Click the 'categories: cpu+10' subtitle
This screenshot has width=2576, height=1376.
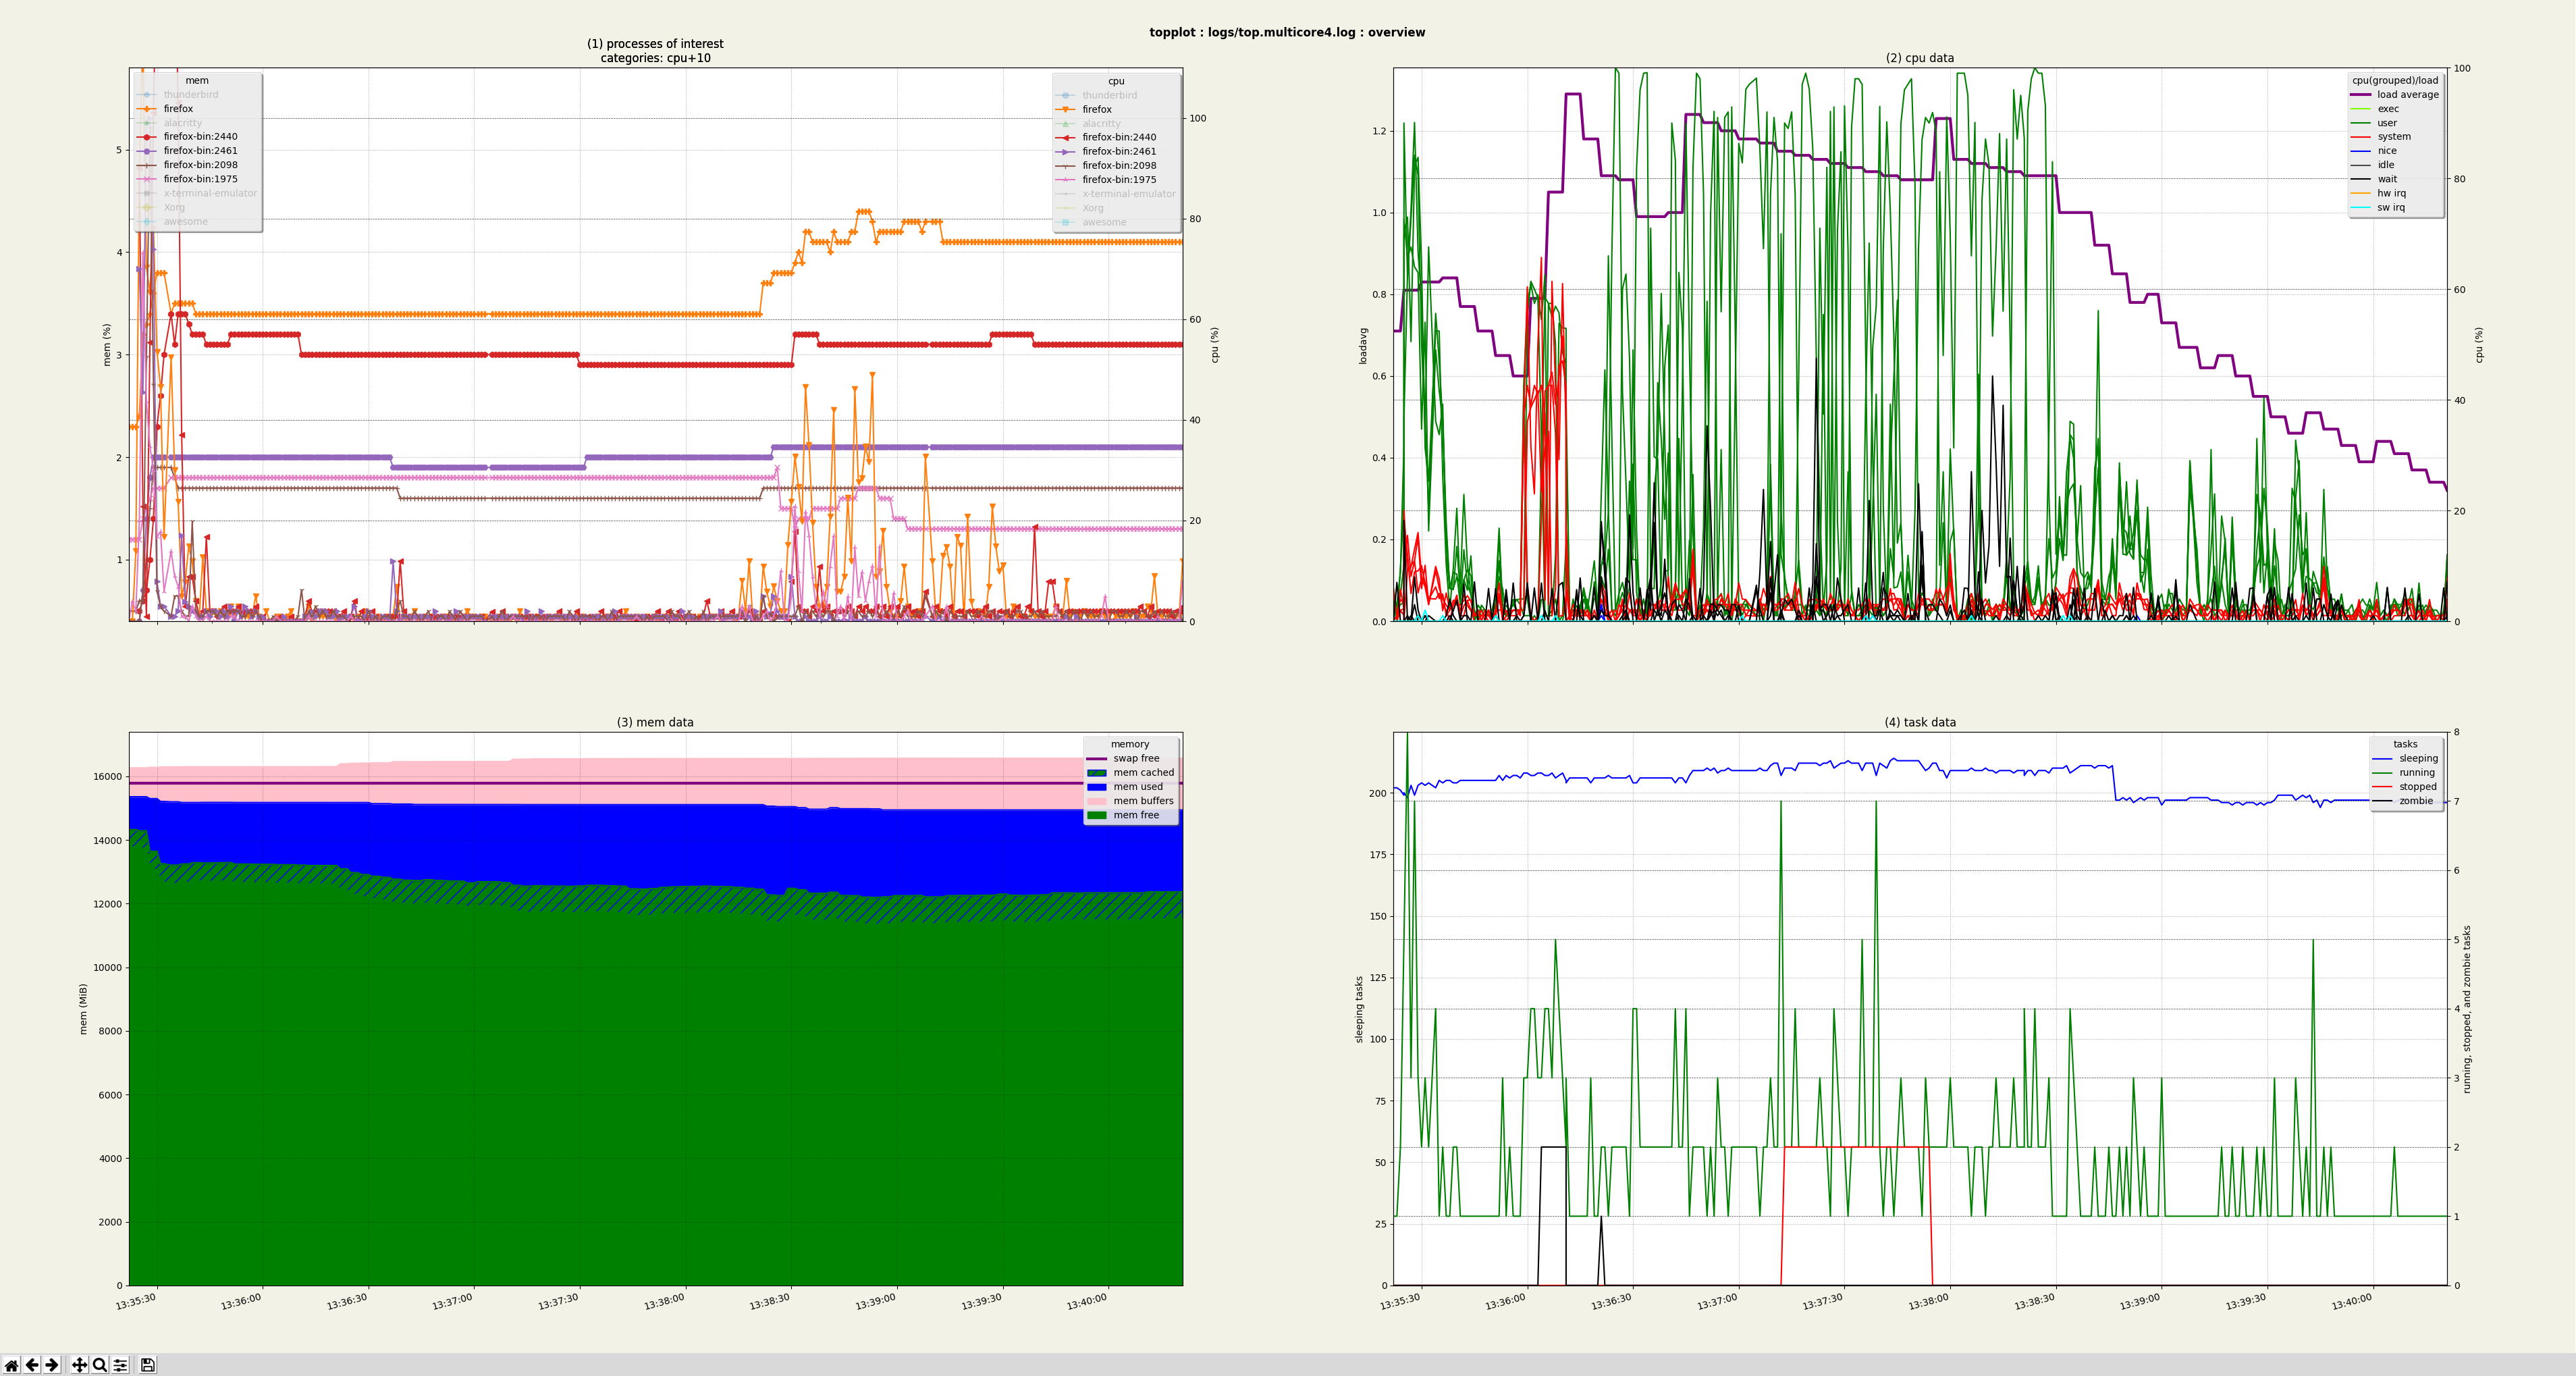[655, 58]
